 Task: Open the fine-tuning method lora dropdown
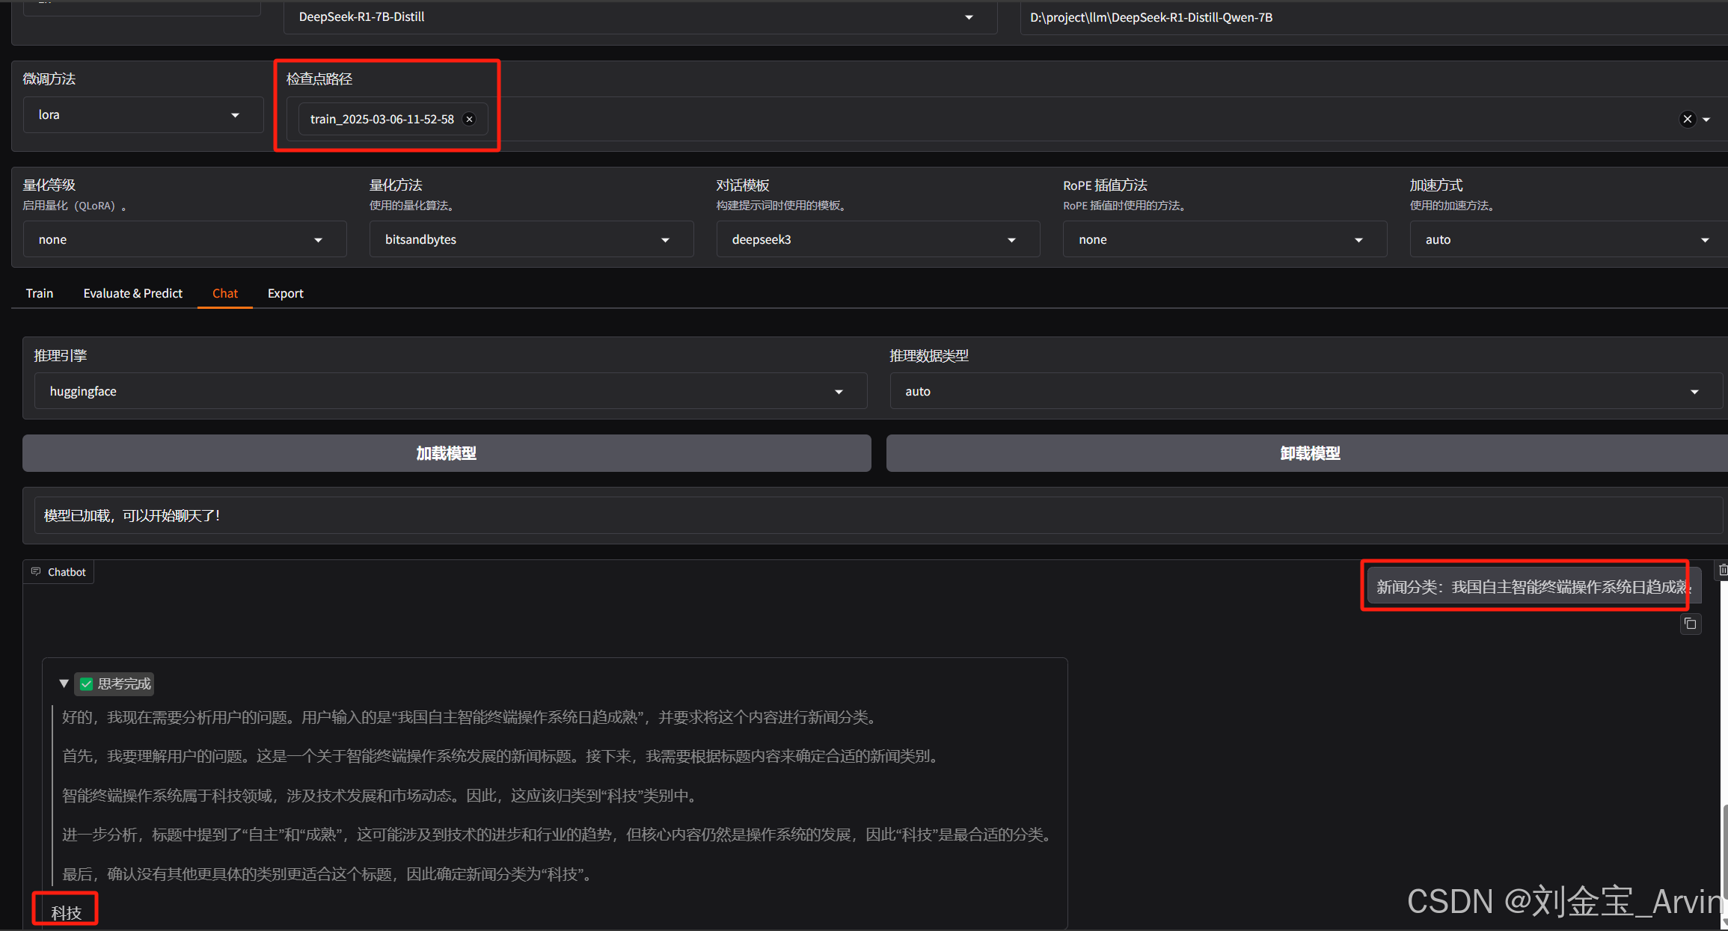click(142, 115)
